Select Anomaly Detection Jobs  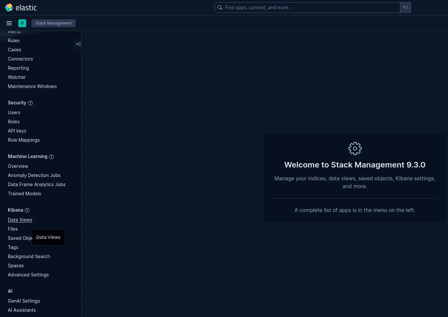[34, 175]
